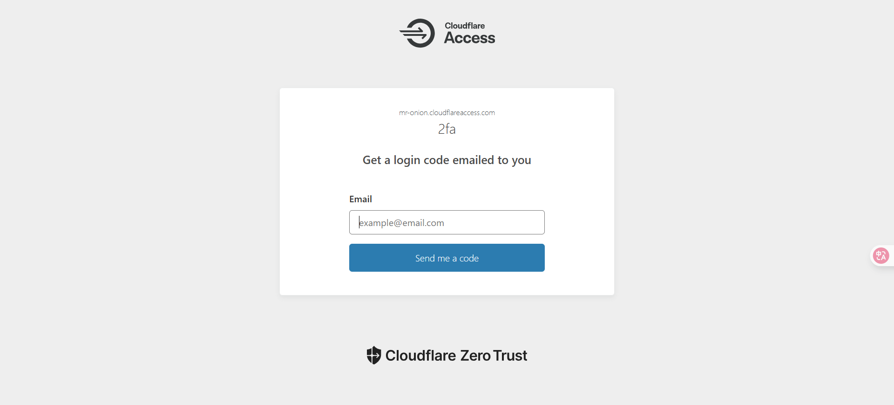
Task: Click the mr-onion.cloudflareaccess.com domain text
Action: (x=447, y=113)
